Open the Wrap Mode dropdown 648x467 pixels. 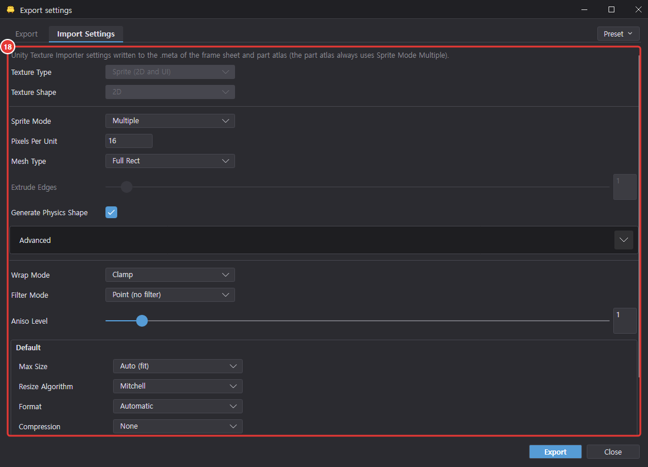pos(170,275)
